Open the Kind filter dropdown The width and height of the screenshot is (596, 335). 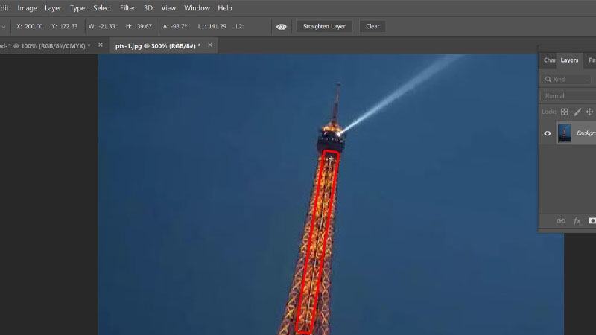coord(566,80)
